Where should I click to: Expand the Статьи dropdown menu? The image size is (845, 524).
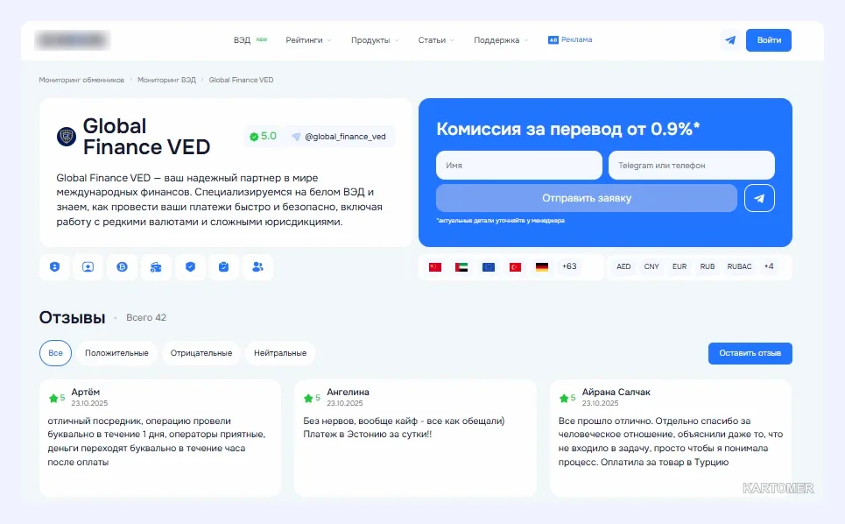436,40
